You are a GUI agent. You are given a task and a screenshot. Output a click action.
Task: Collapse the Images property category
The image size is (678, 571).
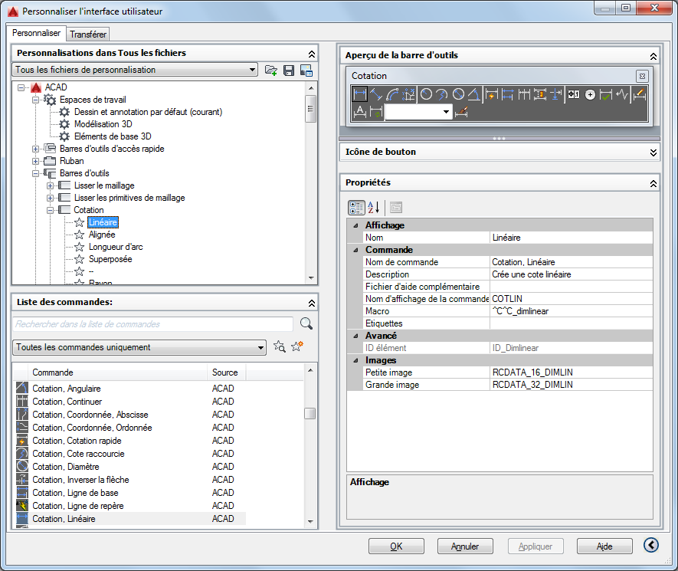pyautogui.click(x=356, y=360)
